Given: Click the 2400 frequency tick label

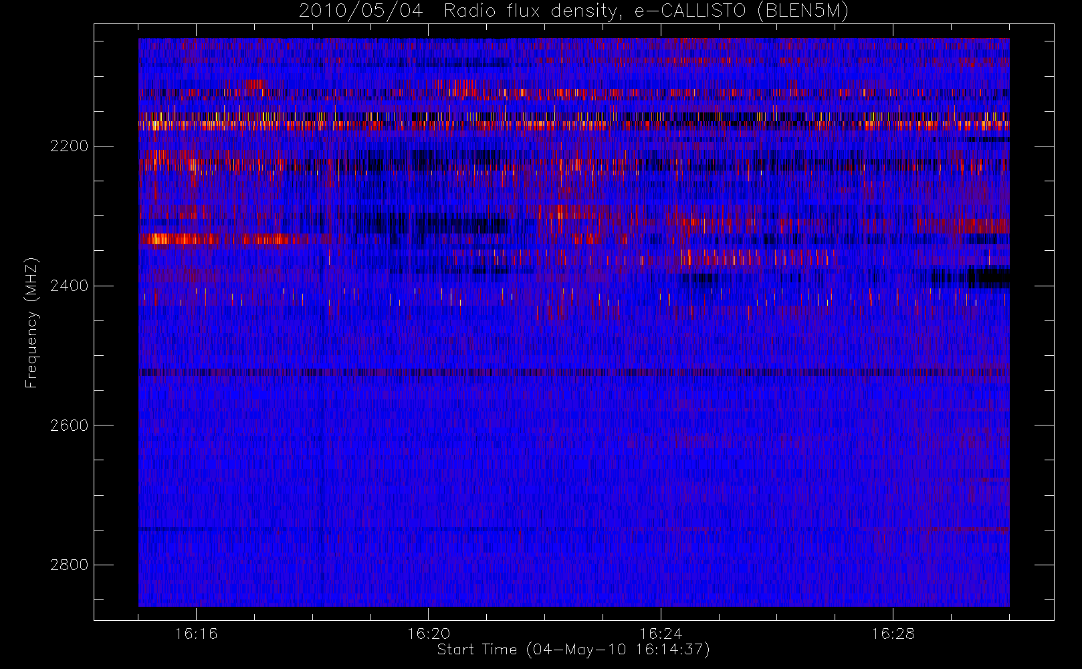Looking at the screenshot, I should coord(69,286).
